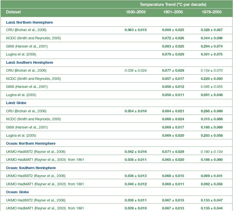This screenshot has width=233, height=211.
Task: Click the italic 0.036 ± 0.024 value
Action: click(x=136, y=70)
